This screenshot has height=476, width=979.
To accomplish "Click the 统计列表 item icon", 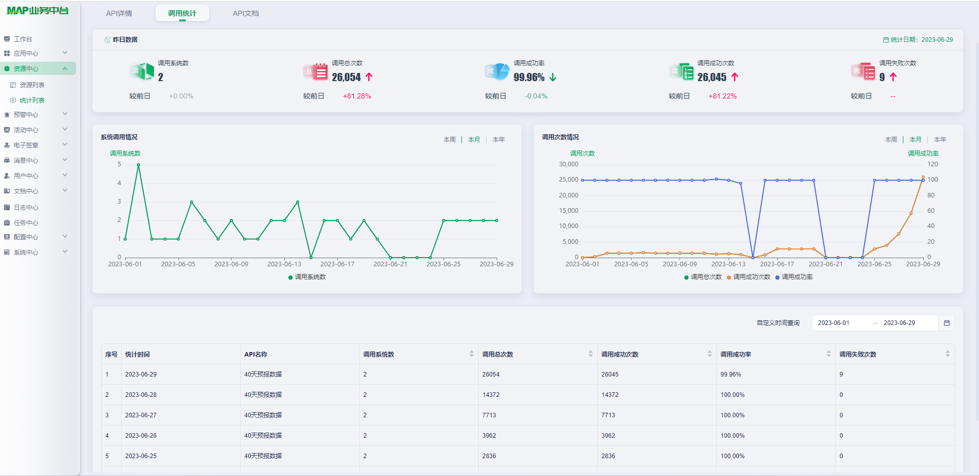I will coord(13,100).
